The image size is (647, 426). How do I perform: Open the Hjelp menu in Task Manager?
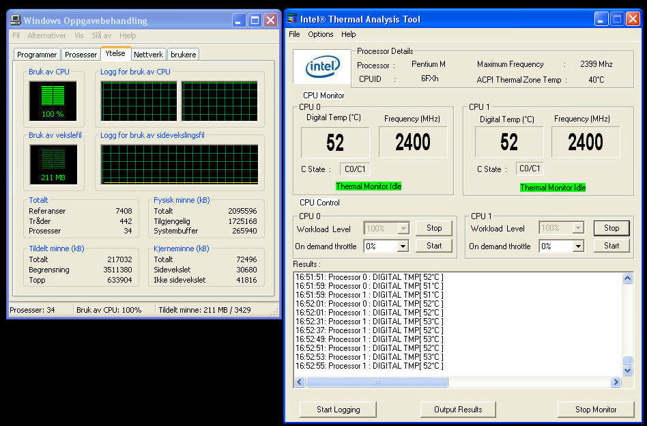128,35
